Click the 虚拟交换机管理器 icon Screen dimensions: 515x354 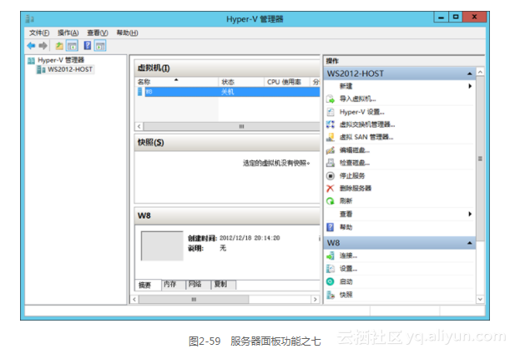331,124
